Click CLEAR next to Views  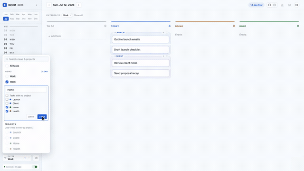pyautogui.click(x=44, y=72)
